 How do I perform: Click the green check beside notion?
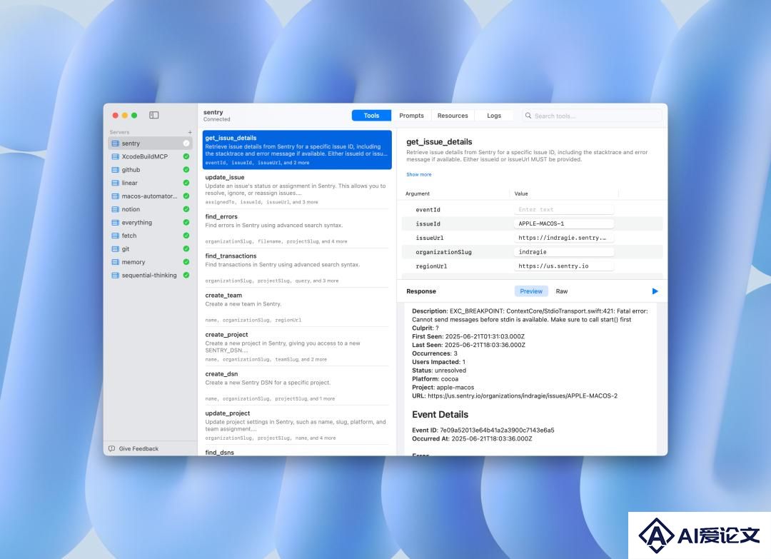click(186, 209)
